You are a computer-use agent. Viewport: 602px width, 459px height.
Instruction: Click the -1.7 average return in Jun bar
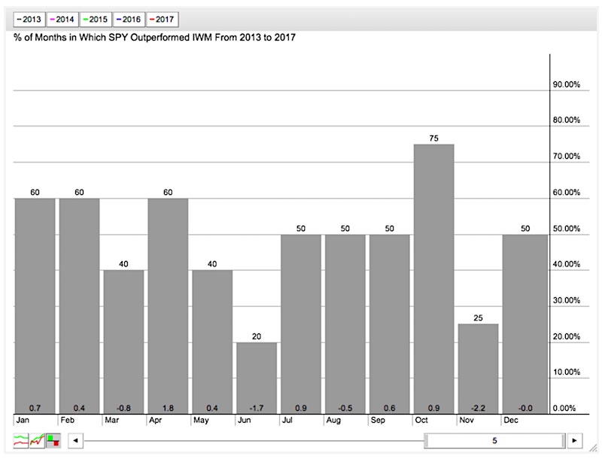click(257, 409)
